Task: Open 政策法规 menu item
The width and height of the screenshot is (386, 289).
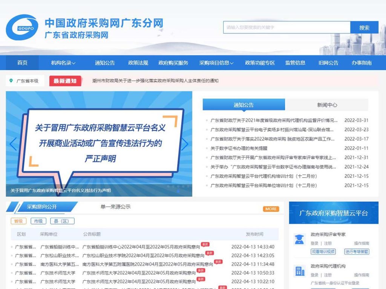Action: pyautogui.click(x=138, y=63)
